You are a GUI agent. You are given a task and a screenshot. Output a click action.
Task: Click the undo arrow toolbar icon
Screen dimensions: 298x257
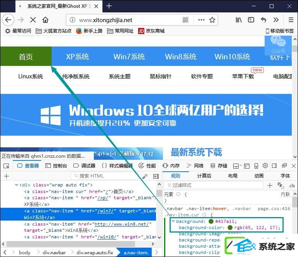pos(263,20)
